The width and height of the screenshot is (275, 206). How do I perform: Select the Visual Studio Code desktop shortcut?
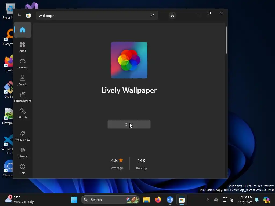(7, 144)
